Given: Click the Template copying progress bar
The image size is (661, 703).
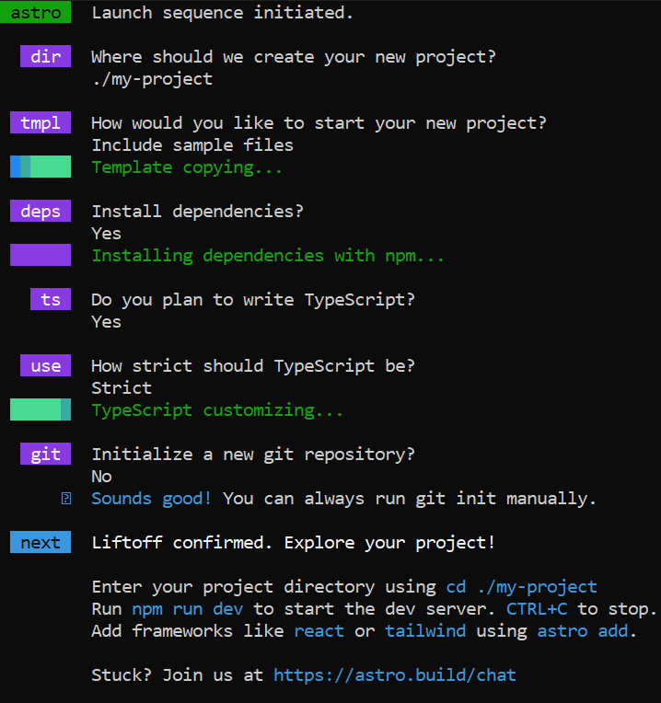Looking at the screenshot, I should [x=41, y=167].
